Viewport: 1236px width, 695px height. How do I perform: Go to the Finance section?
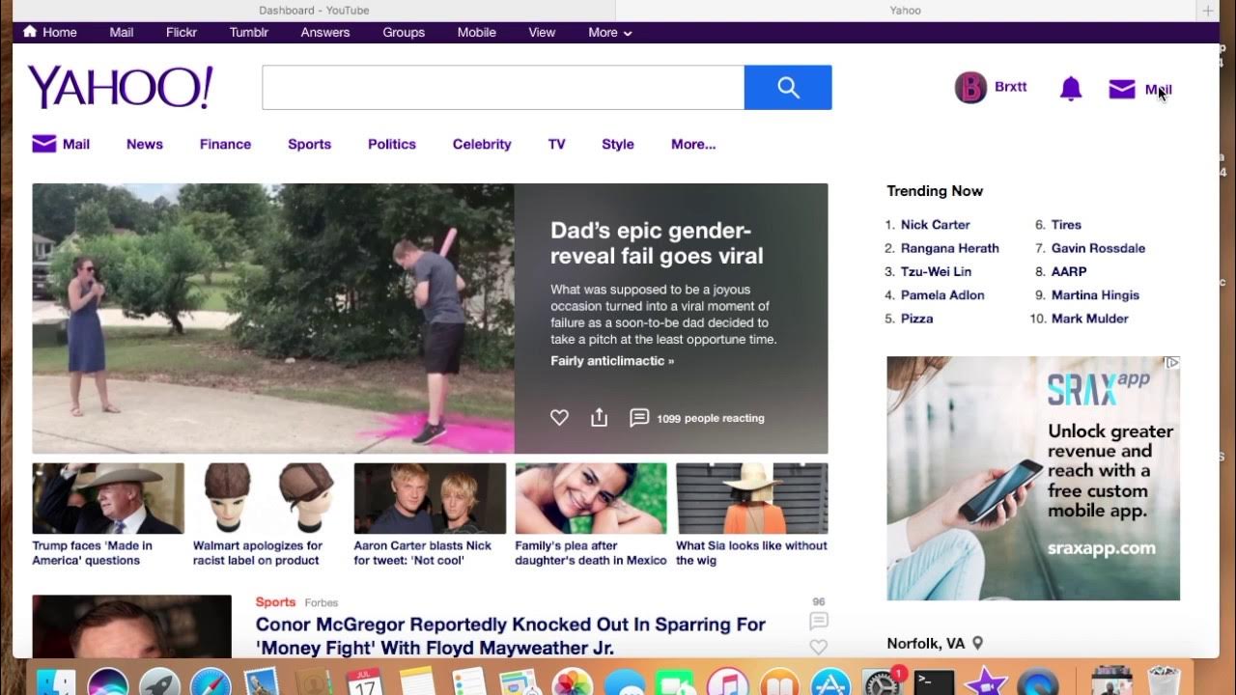point(225,144)
